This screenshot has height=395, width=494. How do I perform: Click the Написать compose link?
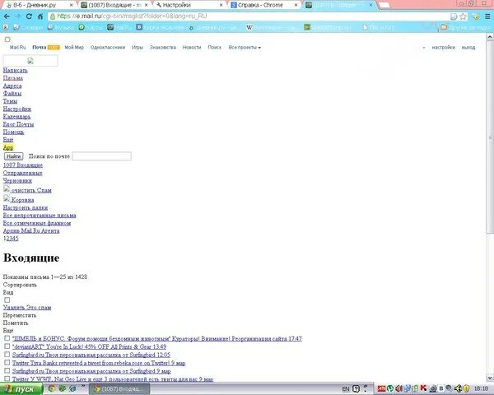15,70
